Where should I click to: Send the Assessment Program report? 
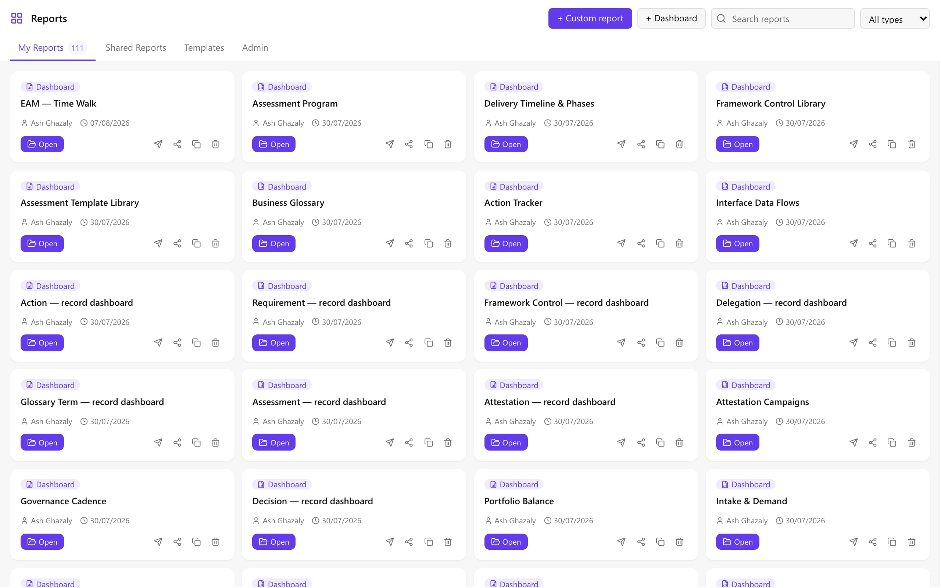(x=390, y=144)
